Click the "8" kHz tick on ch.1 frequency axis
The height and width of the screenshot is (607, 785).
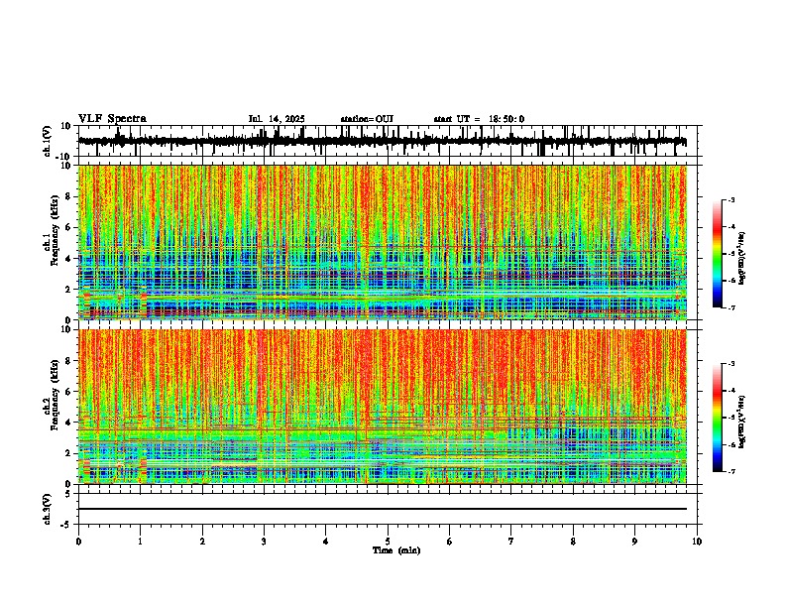point(68,196)
